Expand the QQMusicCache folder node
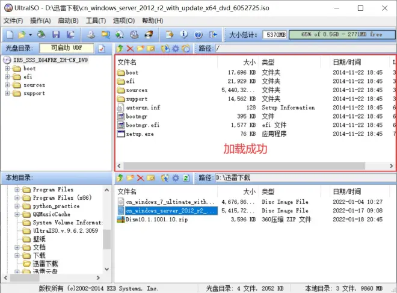The image size is (397, 293). pos(17,214)
